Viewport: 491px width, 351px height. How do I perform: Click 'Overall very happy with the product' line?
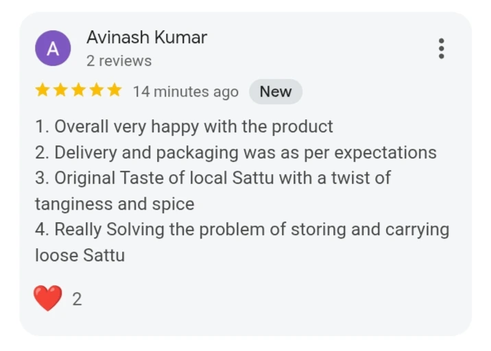pyautogui.click(x=184, y=127)
